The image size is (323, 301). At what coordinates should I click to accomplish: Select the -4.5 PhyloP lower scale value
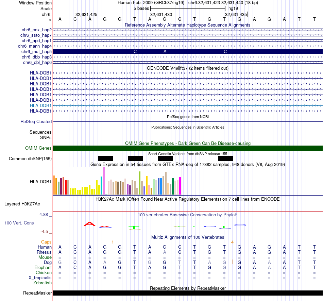click(x=44, y=232)
